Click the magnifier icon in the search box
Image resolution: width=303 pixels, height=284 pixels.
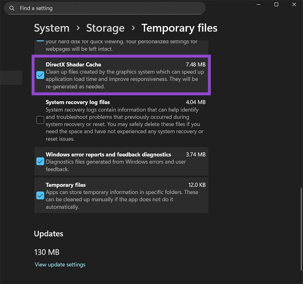(12, 8)
